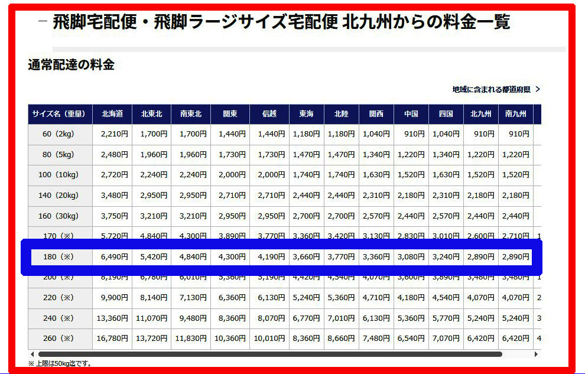
Task: Click the 9,480円 cell in 240 row
Action: coord(191,318)
